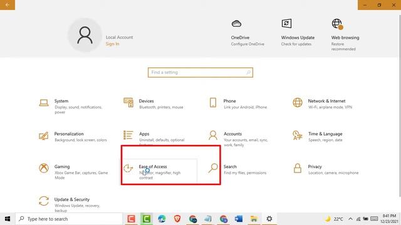Click the network tray icon
401x225 pixels.
click(x=358, y=219)
